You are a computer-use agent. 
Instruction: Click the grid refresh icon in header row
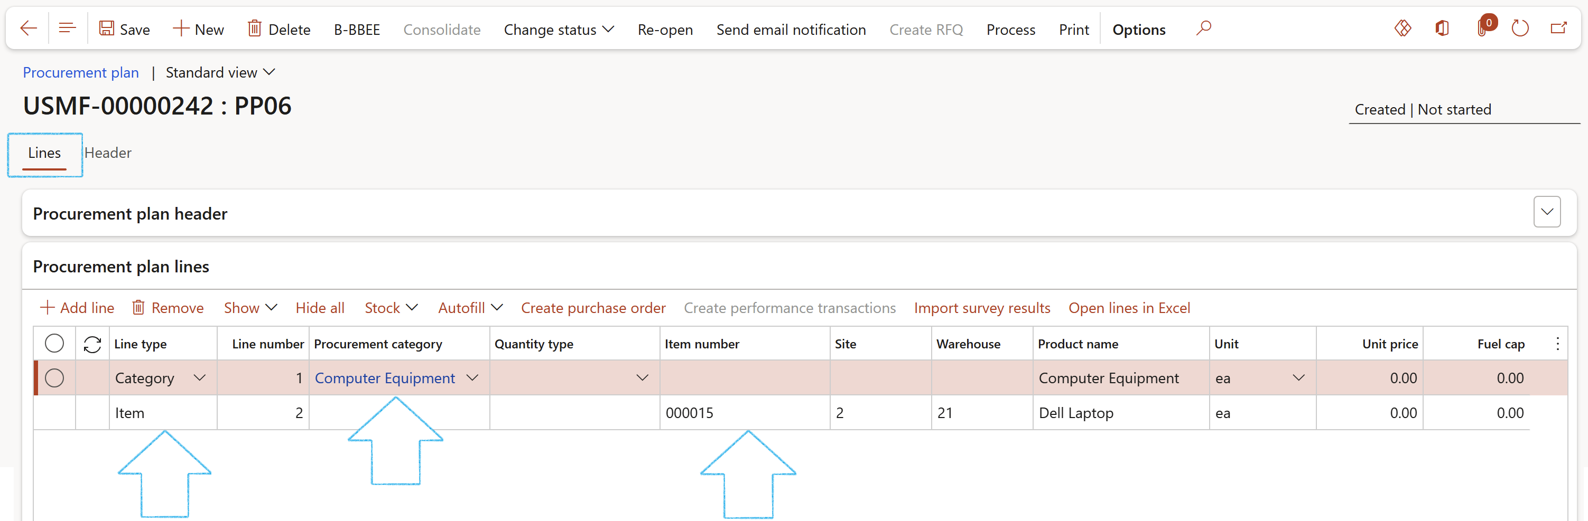[92, 344]
